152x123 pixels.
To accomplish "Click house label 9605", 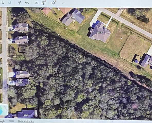I will tap(20, 83).
